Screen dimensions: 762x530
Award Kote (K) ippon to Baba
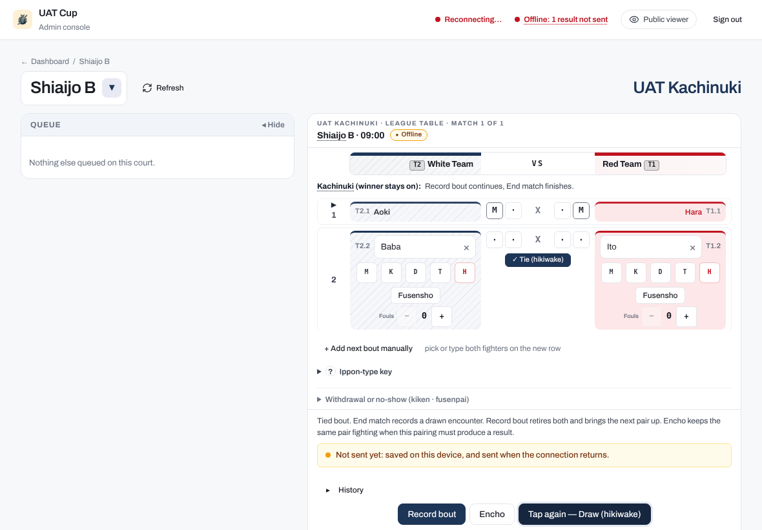391,272
